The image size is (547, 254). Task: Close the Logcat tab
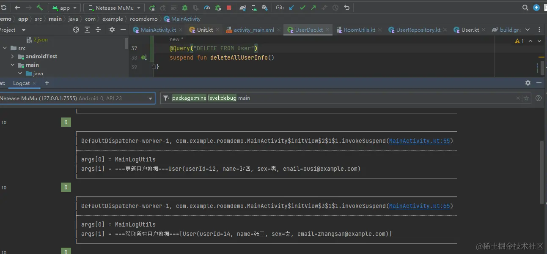[x=35, y=83]
